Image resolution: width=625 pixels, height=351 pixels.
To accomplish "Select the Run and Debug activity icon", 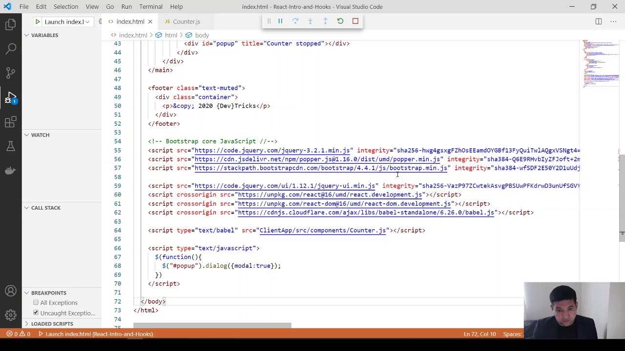I will click(x=11, y=97).
